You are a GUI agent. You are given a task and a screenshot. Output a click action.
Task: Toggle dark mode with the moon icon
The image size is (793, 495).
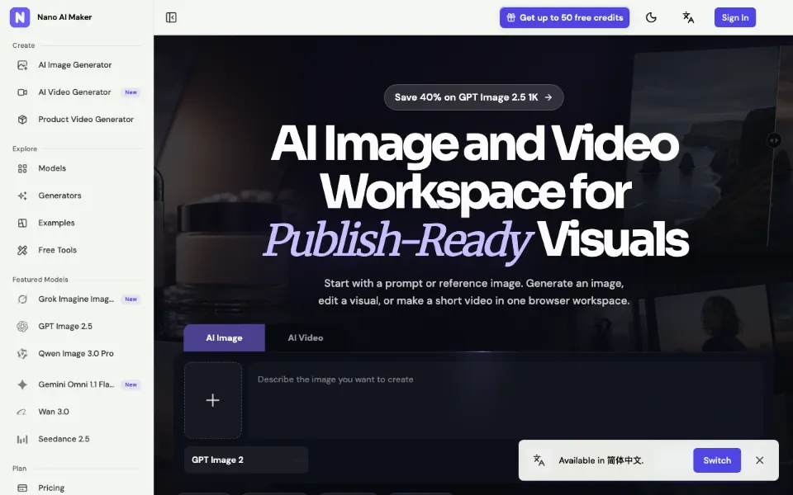click(651, 17)
